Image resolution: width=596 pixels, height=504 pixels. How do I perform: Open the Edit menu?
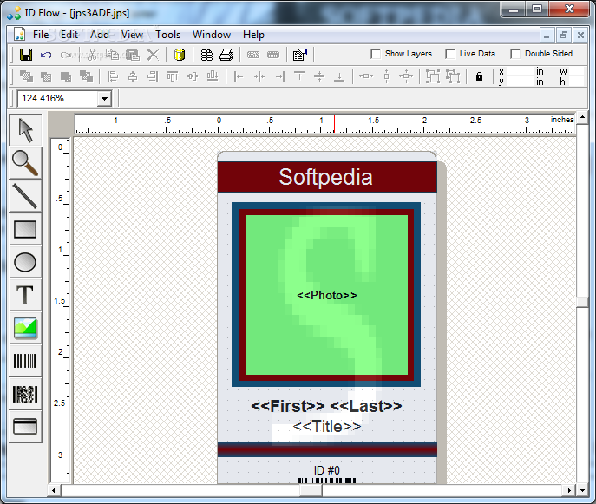pos(69,35)
